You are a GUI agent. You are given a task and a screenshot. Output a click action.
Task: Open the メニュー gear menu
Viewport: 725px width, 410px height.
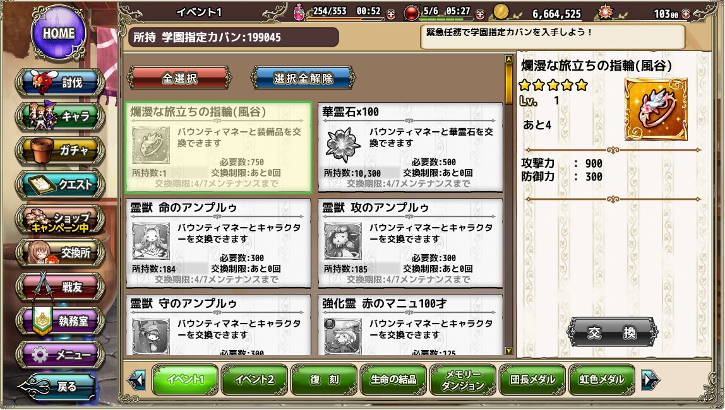pos(61,354)
